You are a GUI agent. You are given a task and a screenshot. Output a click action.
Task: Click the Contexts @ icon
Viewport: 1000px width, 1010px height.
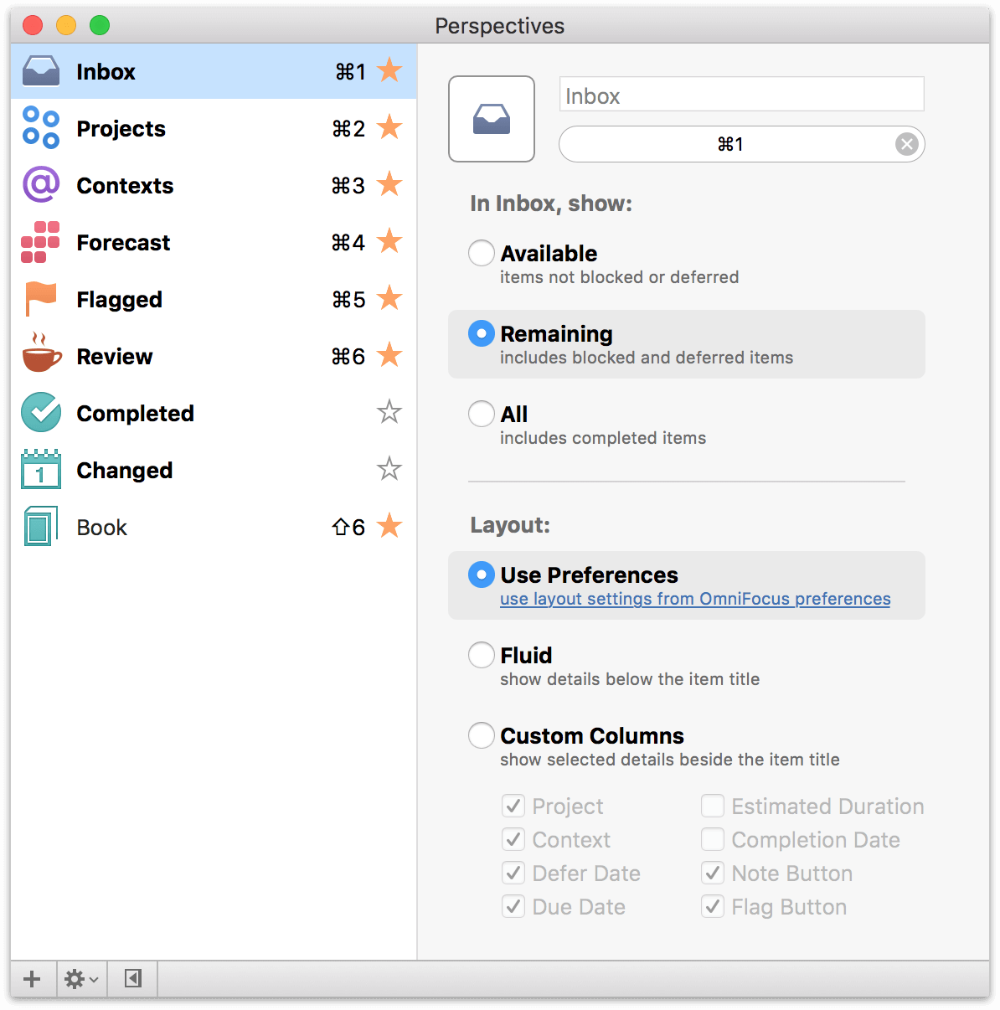(41, 185)
